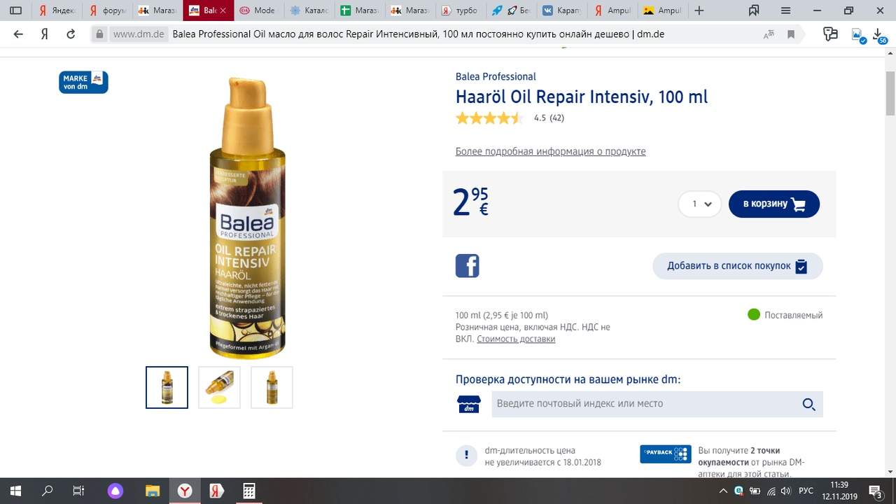Click the Balea Professional brand link
The image size is (896, 504).
point(496,76)
